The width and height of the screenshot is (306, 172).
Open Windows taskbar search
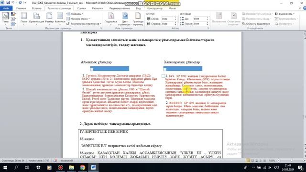(x=16, y=168)
